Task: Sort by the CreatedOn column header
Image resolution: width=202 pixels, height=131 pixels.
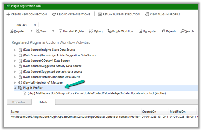Action: (x=149, y=111)
